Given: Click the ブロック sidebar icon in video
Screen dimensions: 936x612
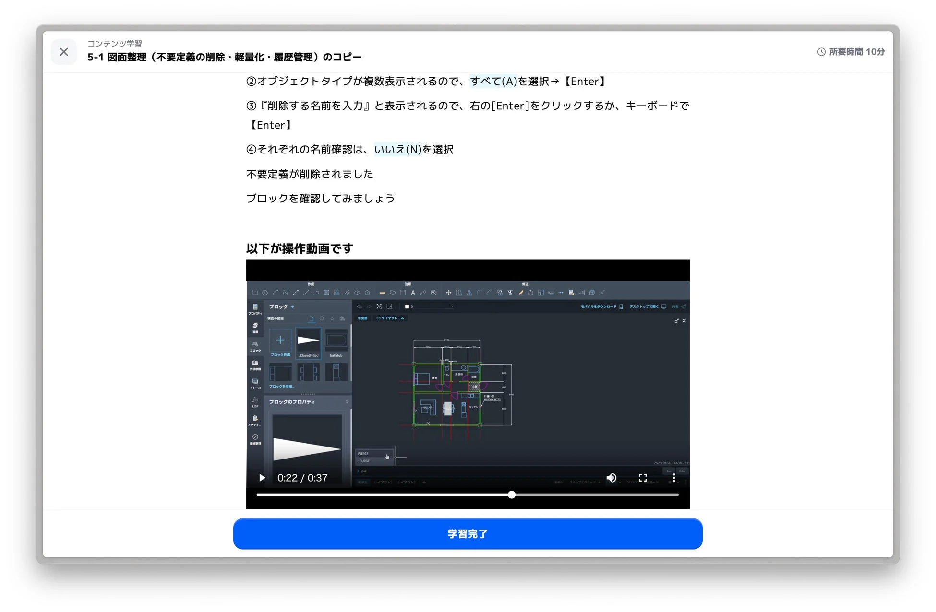Looking at the screenshot, I should coord(255,346).
